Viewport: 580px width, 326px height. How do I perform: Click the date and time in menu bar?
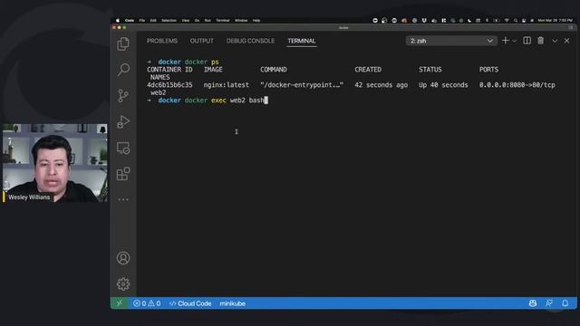555,20
